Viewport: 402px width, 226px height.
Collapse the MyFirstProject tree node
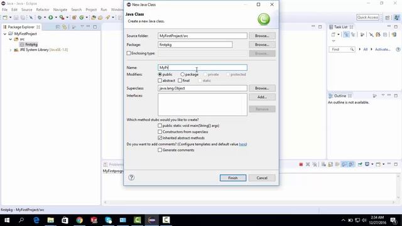tap(5, 34)
